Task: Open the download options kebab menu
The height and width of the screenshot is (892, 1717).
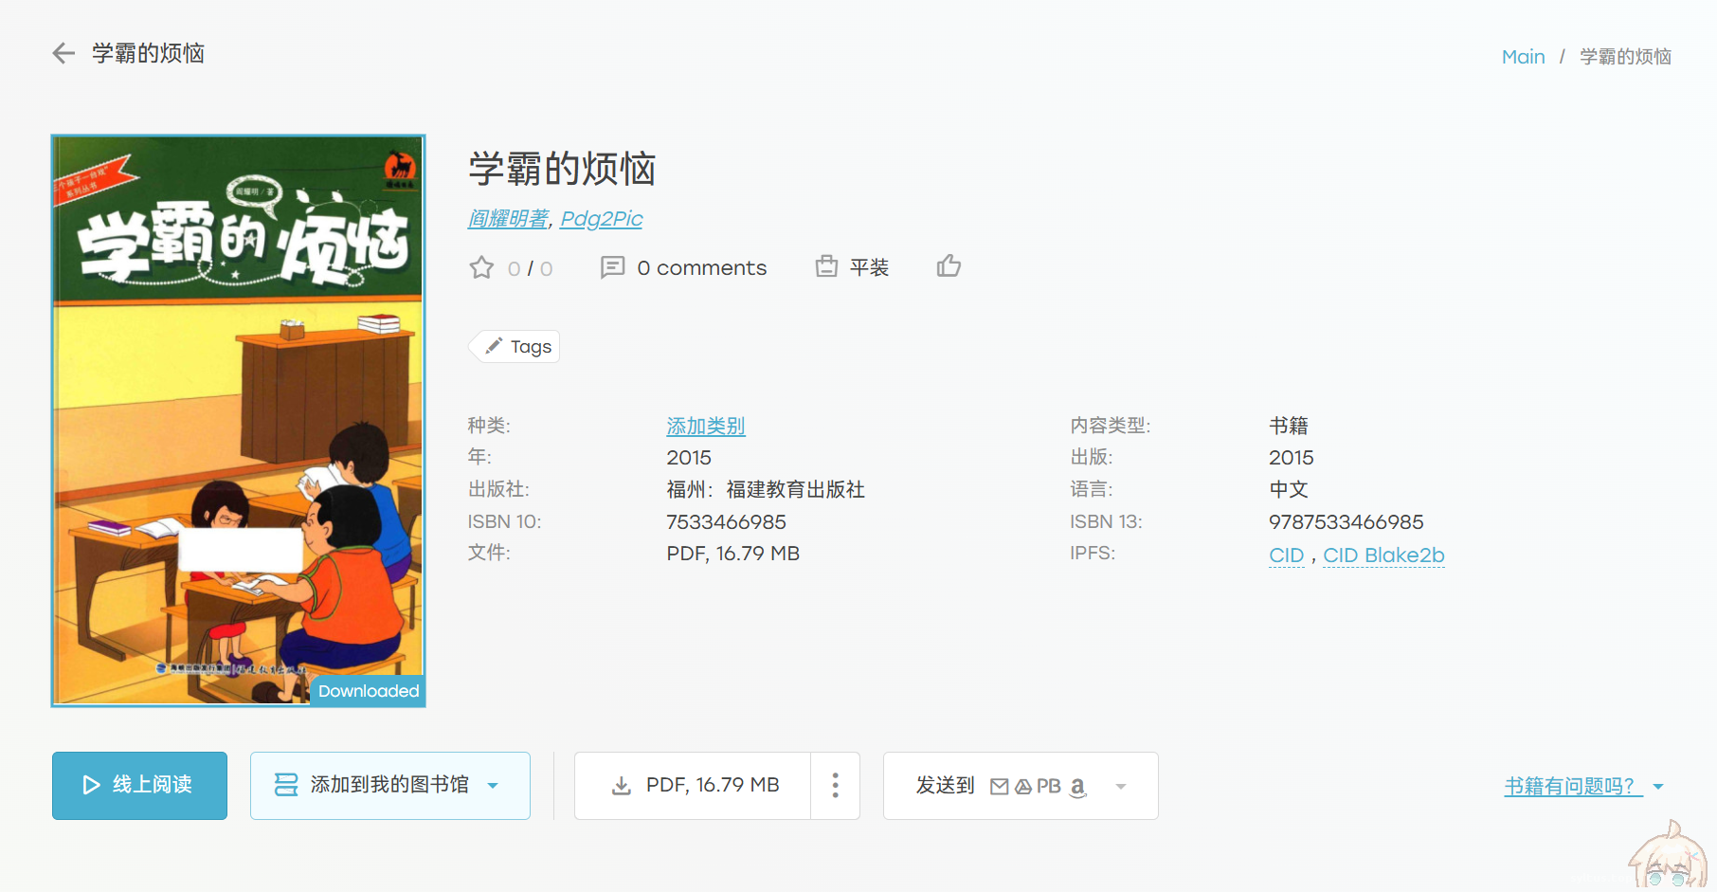Action: pos(835,785)
